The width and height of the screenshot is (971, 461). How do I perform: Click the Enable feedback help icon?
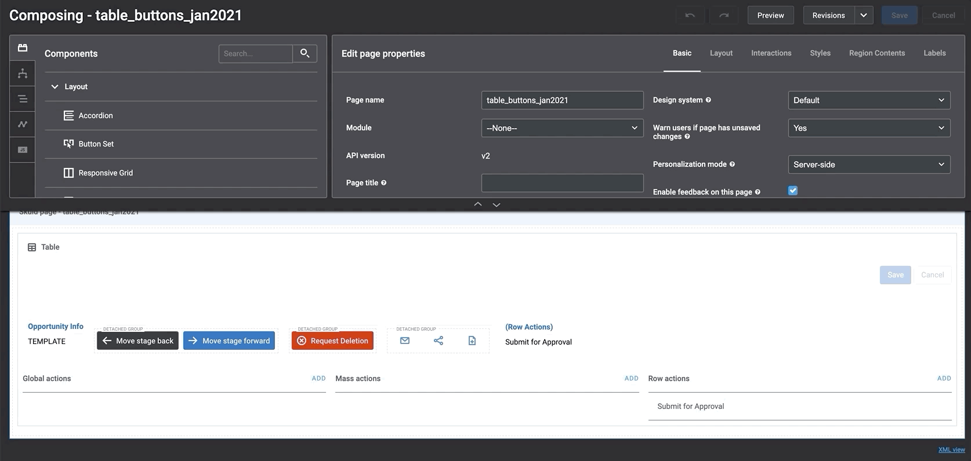click(x=758, y=192)
